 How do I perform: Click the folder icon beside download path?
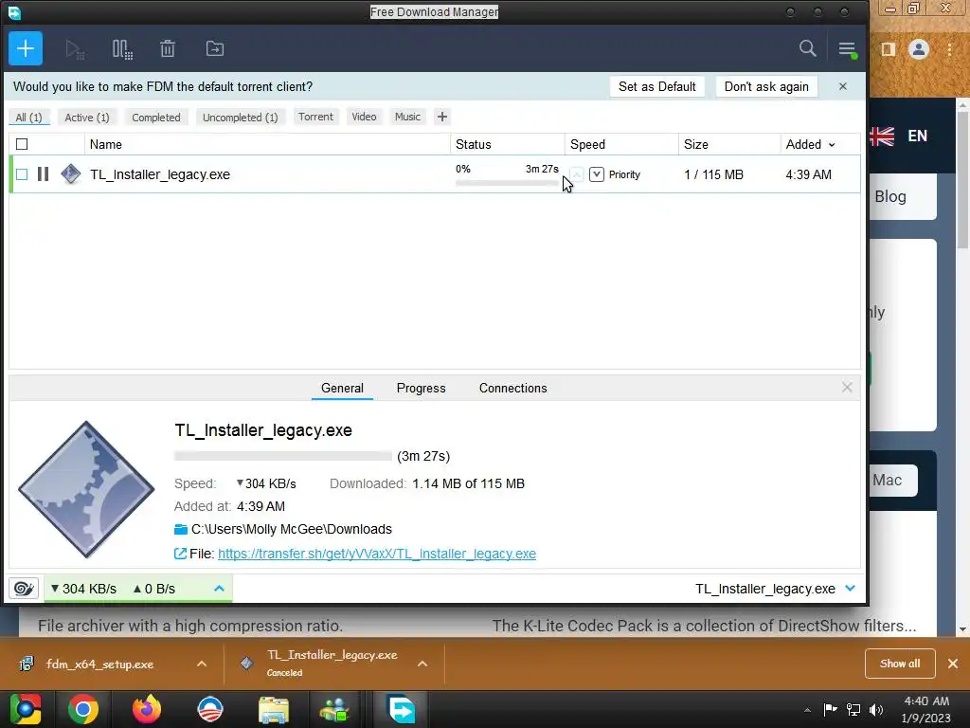click(181, 529)
